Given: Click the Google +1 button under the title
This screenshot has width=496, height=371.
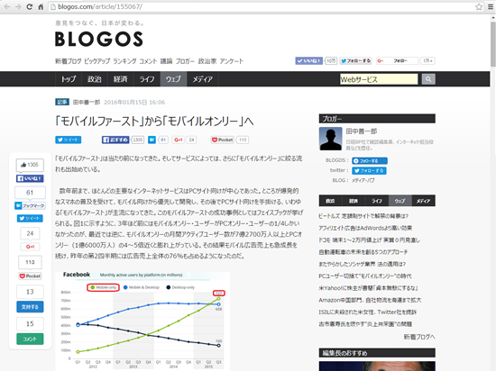Looking at the screenshot, I should click(179, 140).
